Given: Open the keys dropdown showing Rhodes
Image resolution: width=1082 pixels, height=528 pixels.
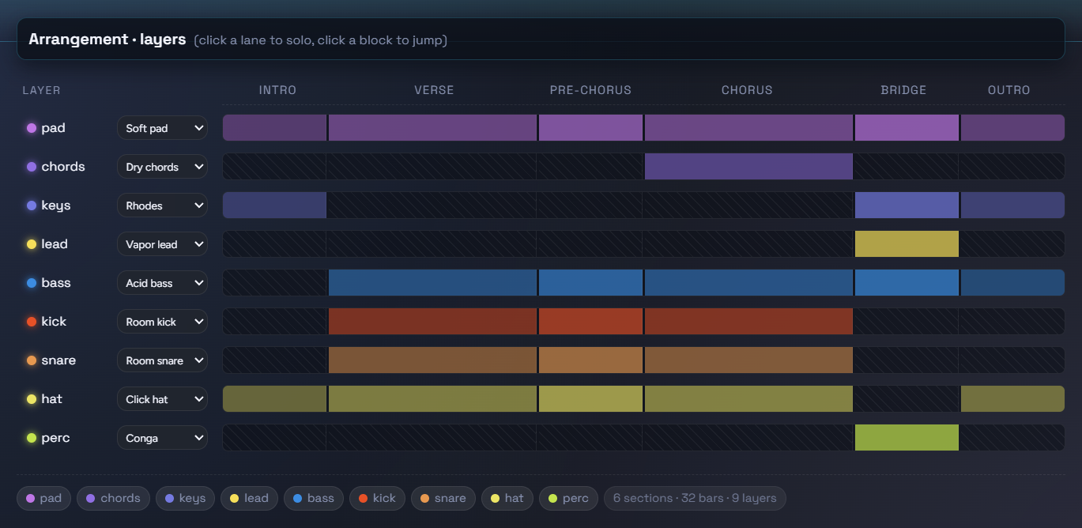Looking at the screenshot, I should pyautogui.click(x=162, y=206).
